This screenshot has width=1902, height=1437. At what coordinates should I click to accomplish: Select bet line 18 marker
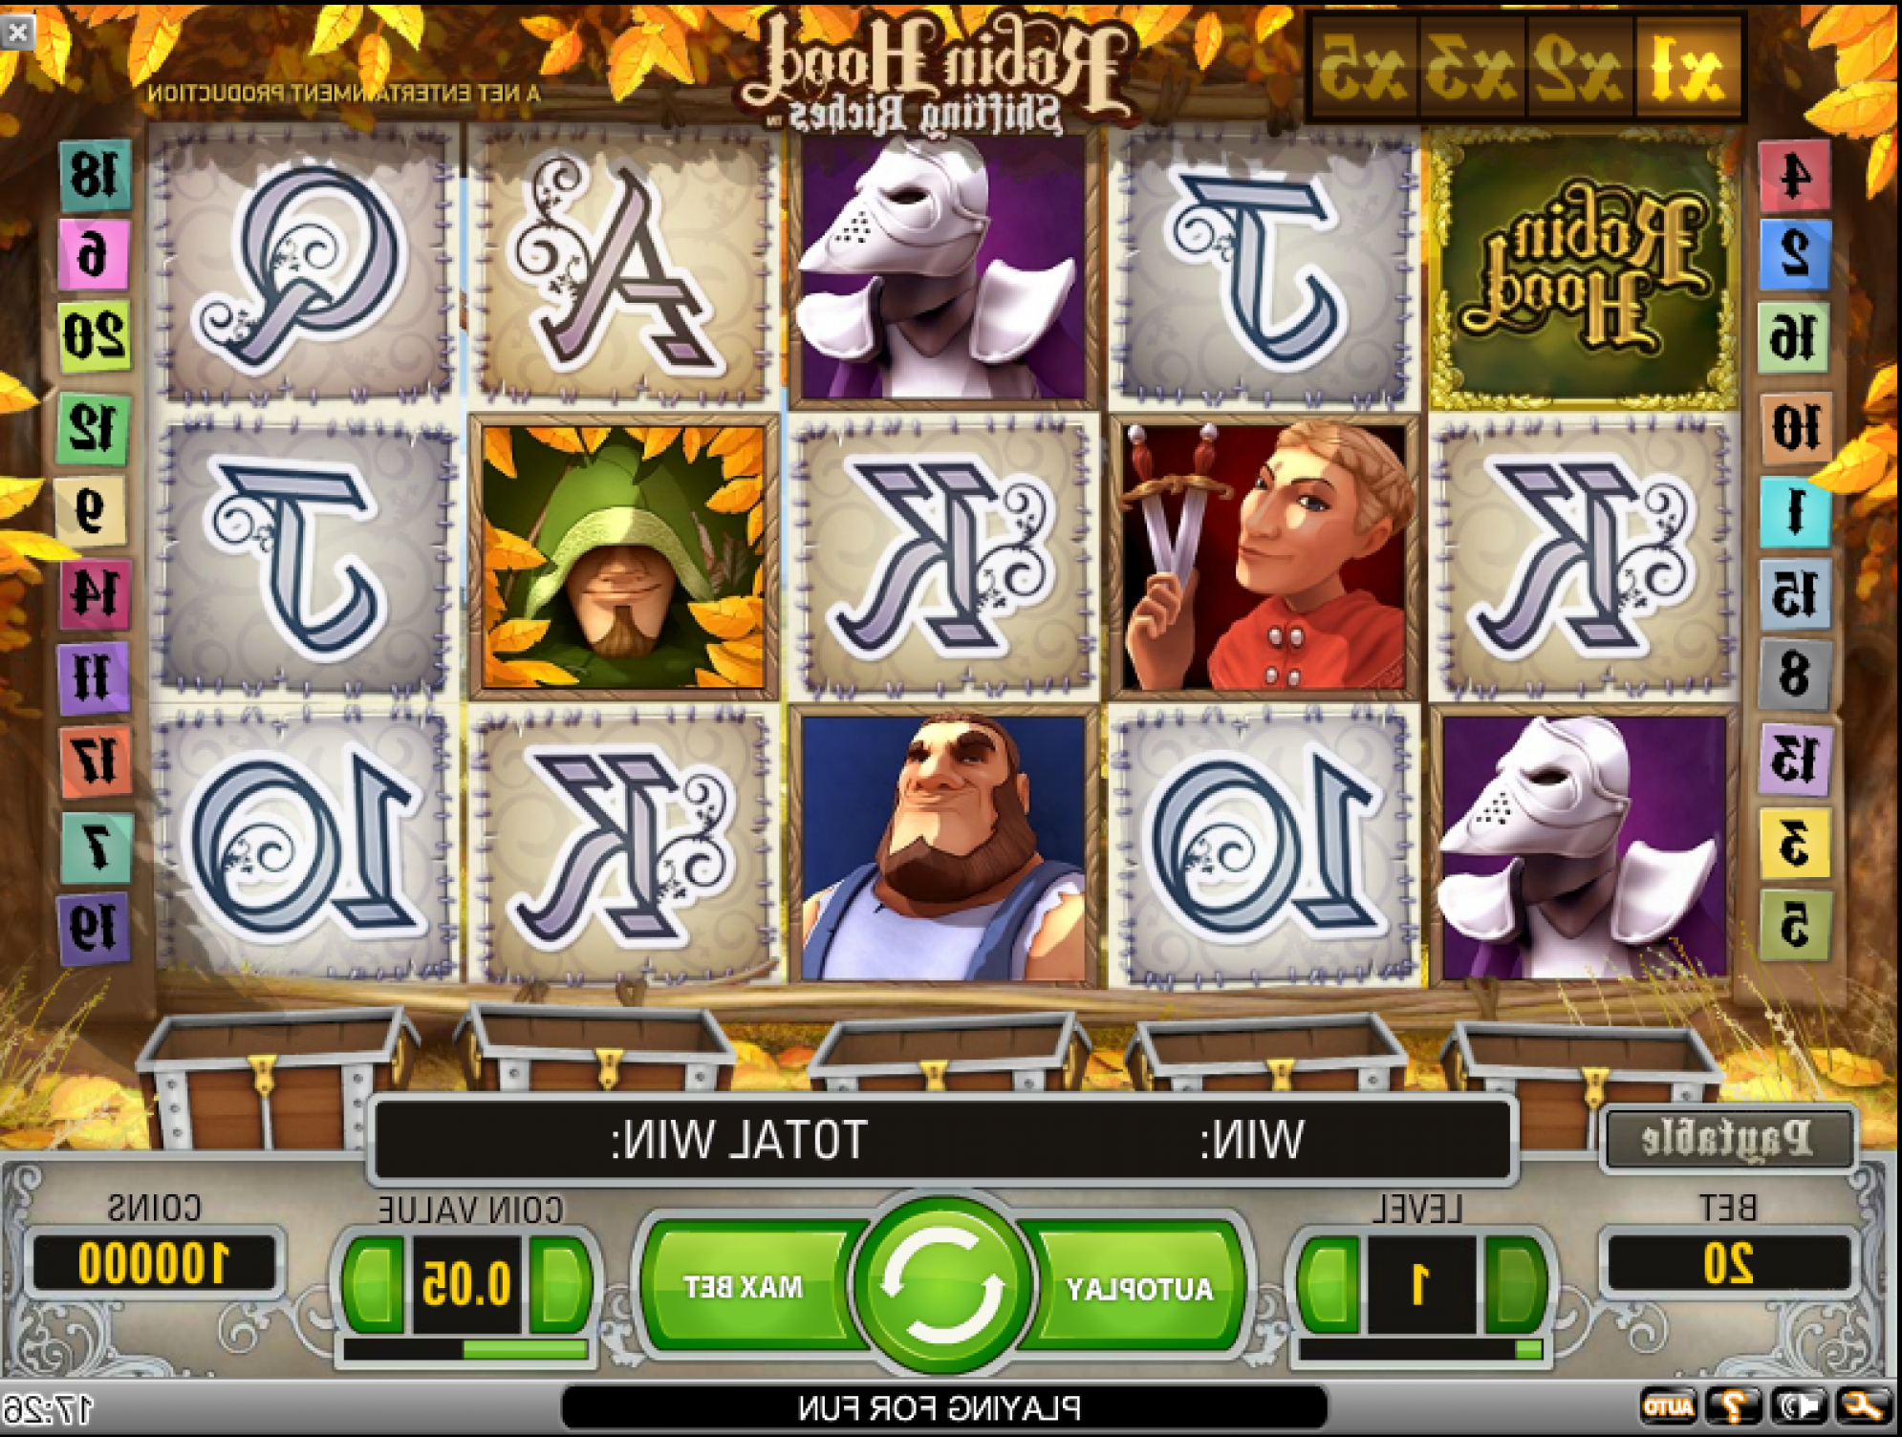point(95,175)
